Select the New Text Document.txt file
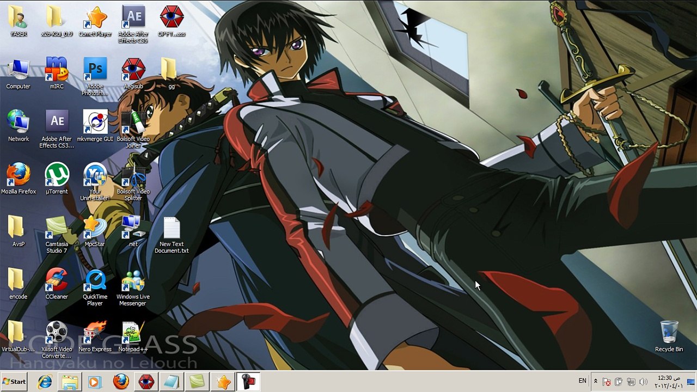Screen dimensions: 697x392 (172, 234)
